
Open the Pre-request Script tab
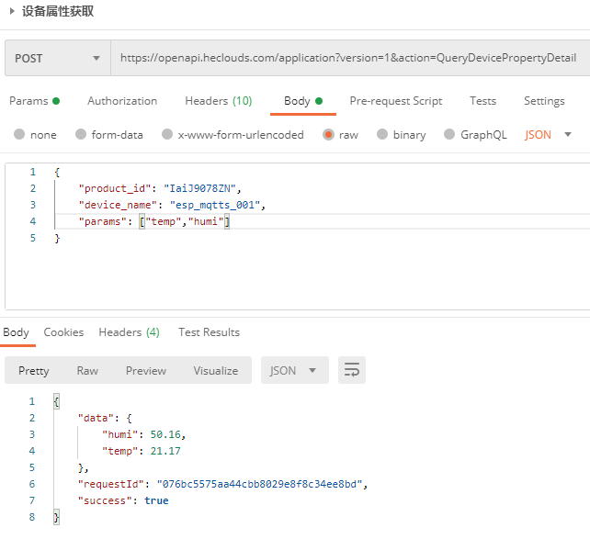[x=396, y=101]
